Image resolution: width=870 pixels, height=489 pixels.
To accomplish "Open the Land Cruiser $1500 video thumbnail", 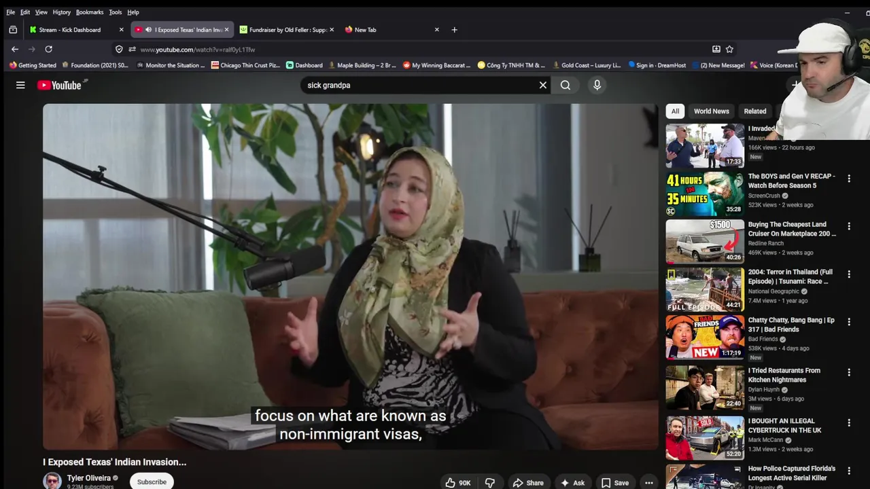I will (x=705, y=241).
